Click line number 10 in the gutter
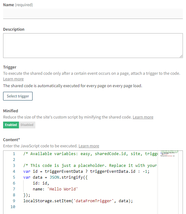The width and height of the screenshot is (186, 214). (x=13, y=207)
